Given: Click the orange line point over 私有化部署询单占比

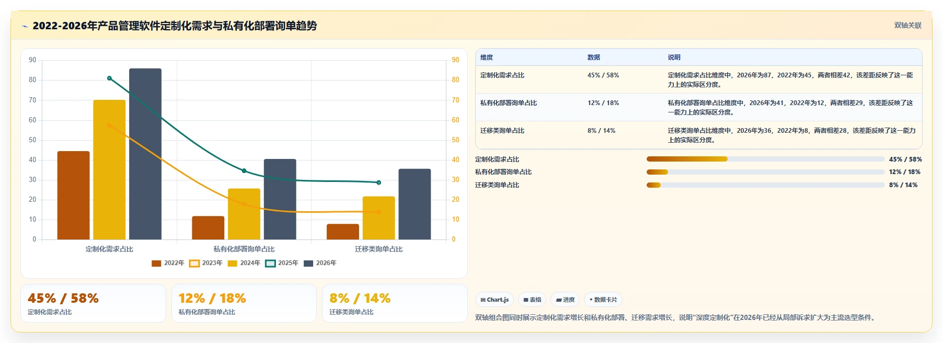Looking at the screenshot, I should 244,204.
